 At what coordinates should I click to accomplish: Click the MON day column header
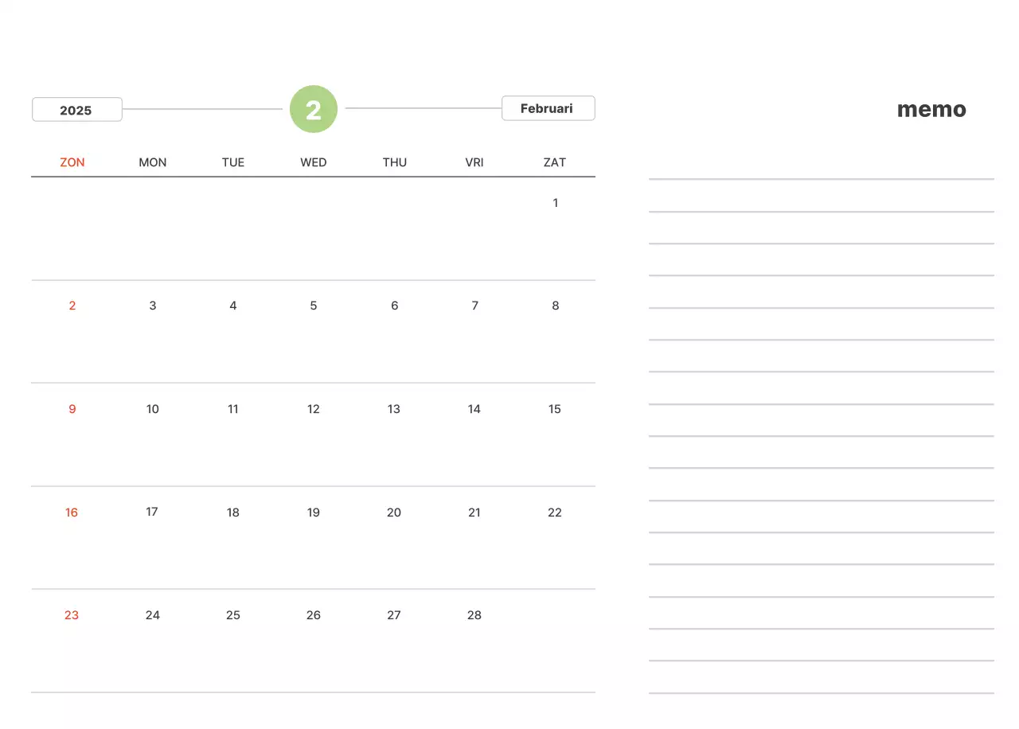153,162
